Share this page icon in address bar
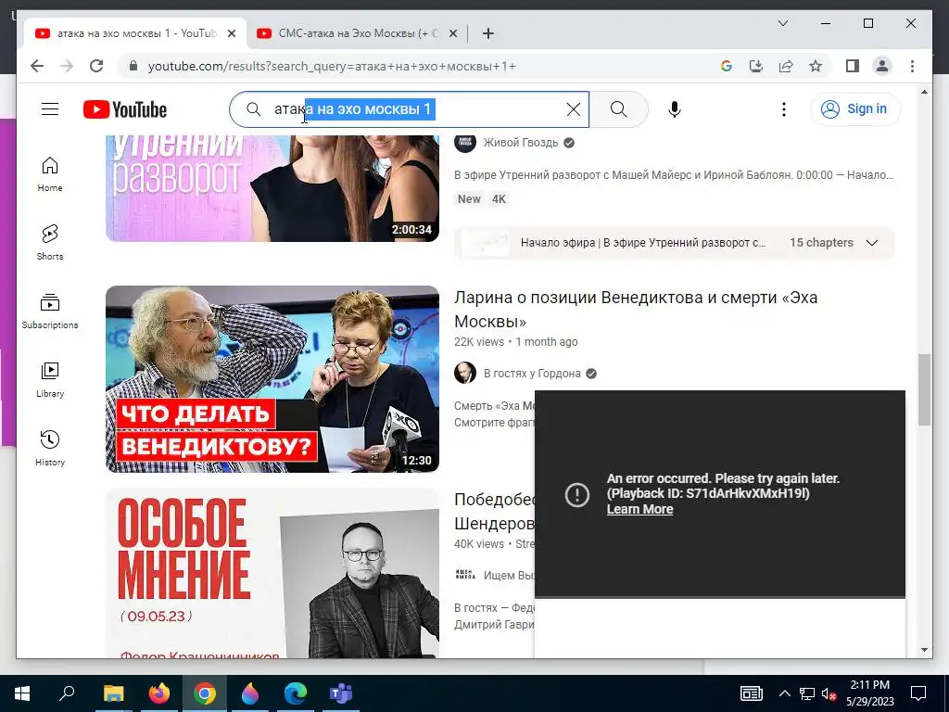949x712 pixels. click(x=786, y=66)
